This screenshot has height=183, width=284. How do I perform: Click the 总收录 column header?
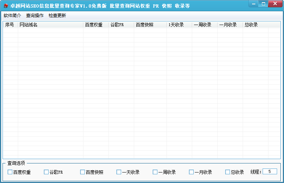pos(255,25)
